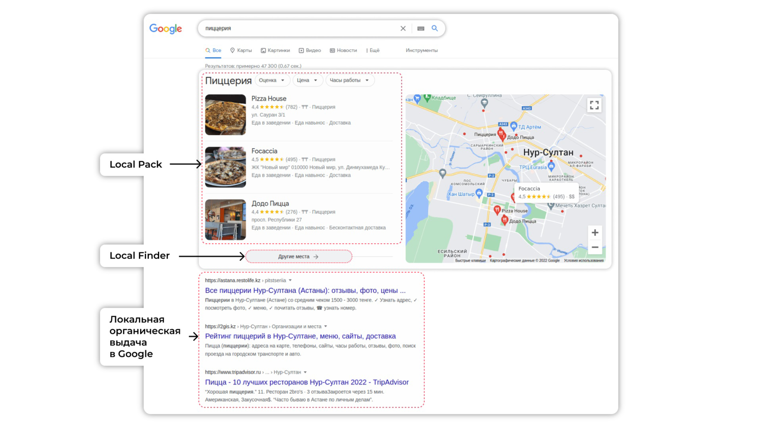Viewport: 762px width, 428px height.
Task: Click the Google logo
Action: pyautogui.click(x=166, y=29)
